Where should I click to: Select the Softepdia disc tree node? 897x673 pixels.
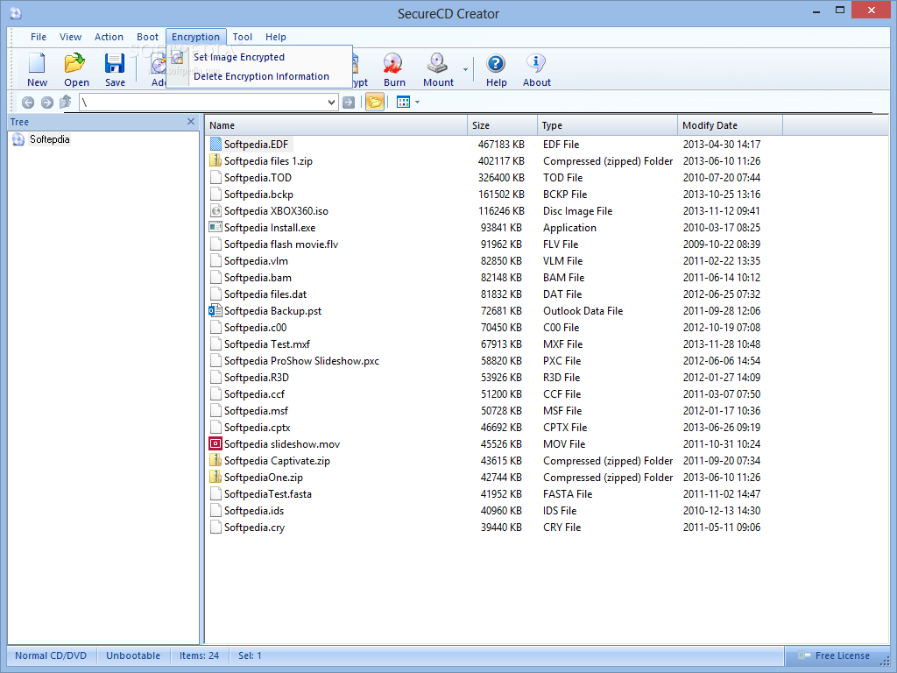tap(49, 139)
